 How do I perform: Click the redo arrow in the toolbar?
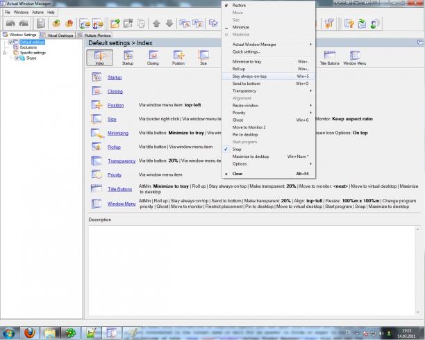(24, 24)
